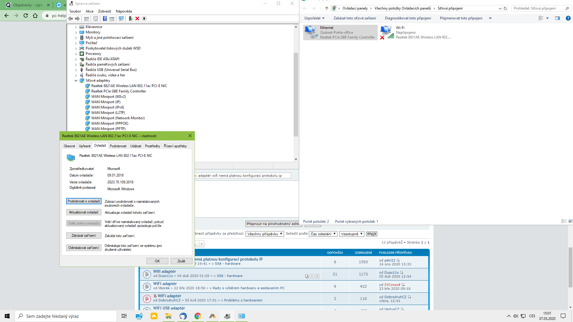Click the Odinstalovat zařízení button
Viewport: 573px width, 322px height.
[x=84, y=248]
